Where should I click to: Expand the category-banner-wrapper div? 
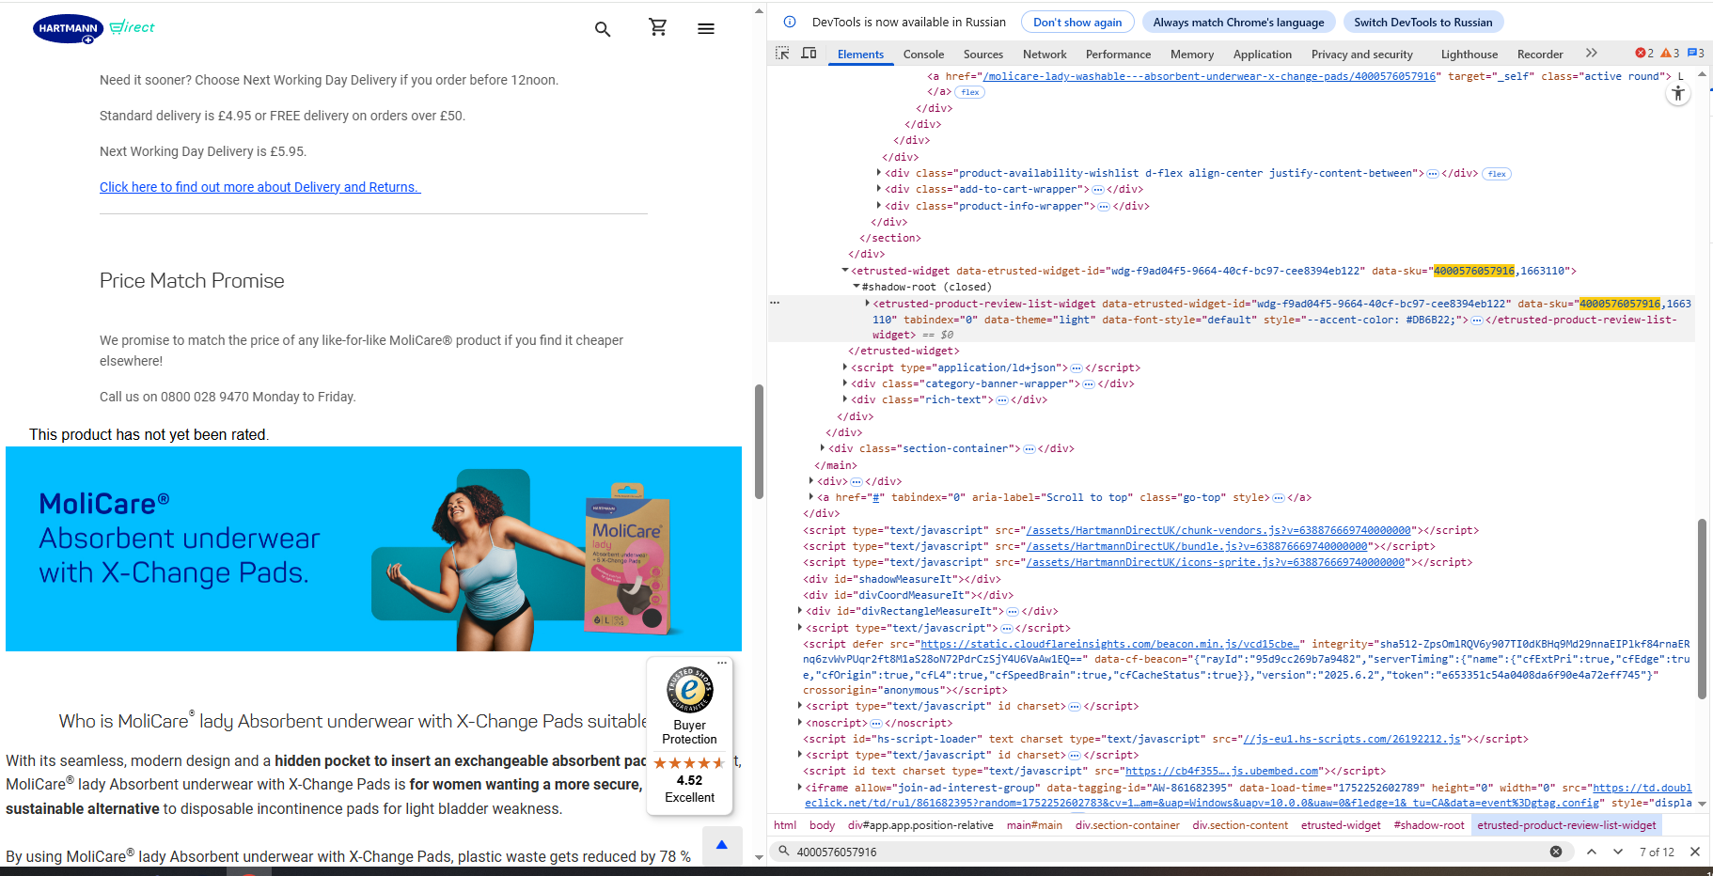pos(845,383)
